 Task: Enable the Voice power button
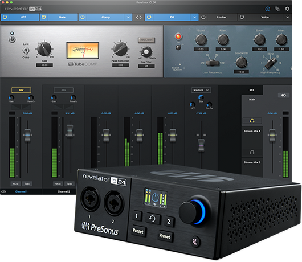click(x=242, y=17)
